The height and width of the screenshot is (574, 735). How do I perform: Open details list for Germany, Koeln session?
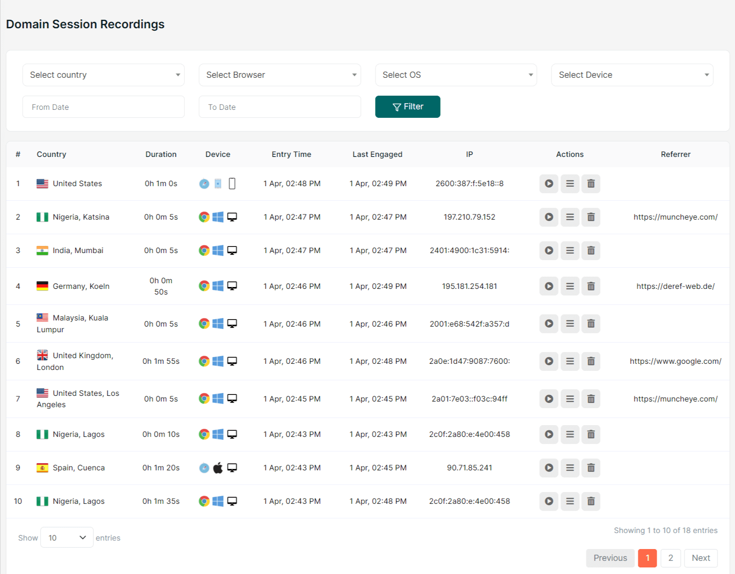570,286
